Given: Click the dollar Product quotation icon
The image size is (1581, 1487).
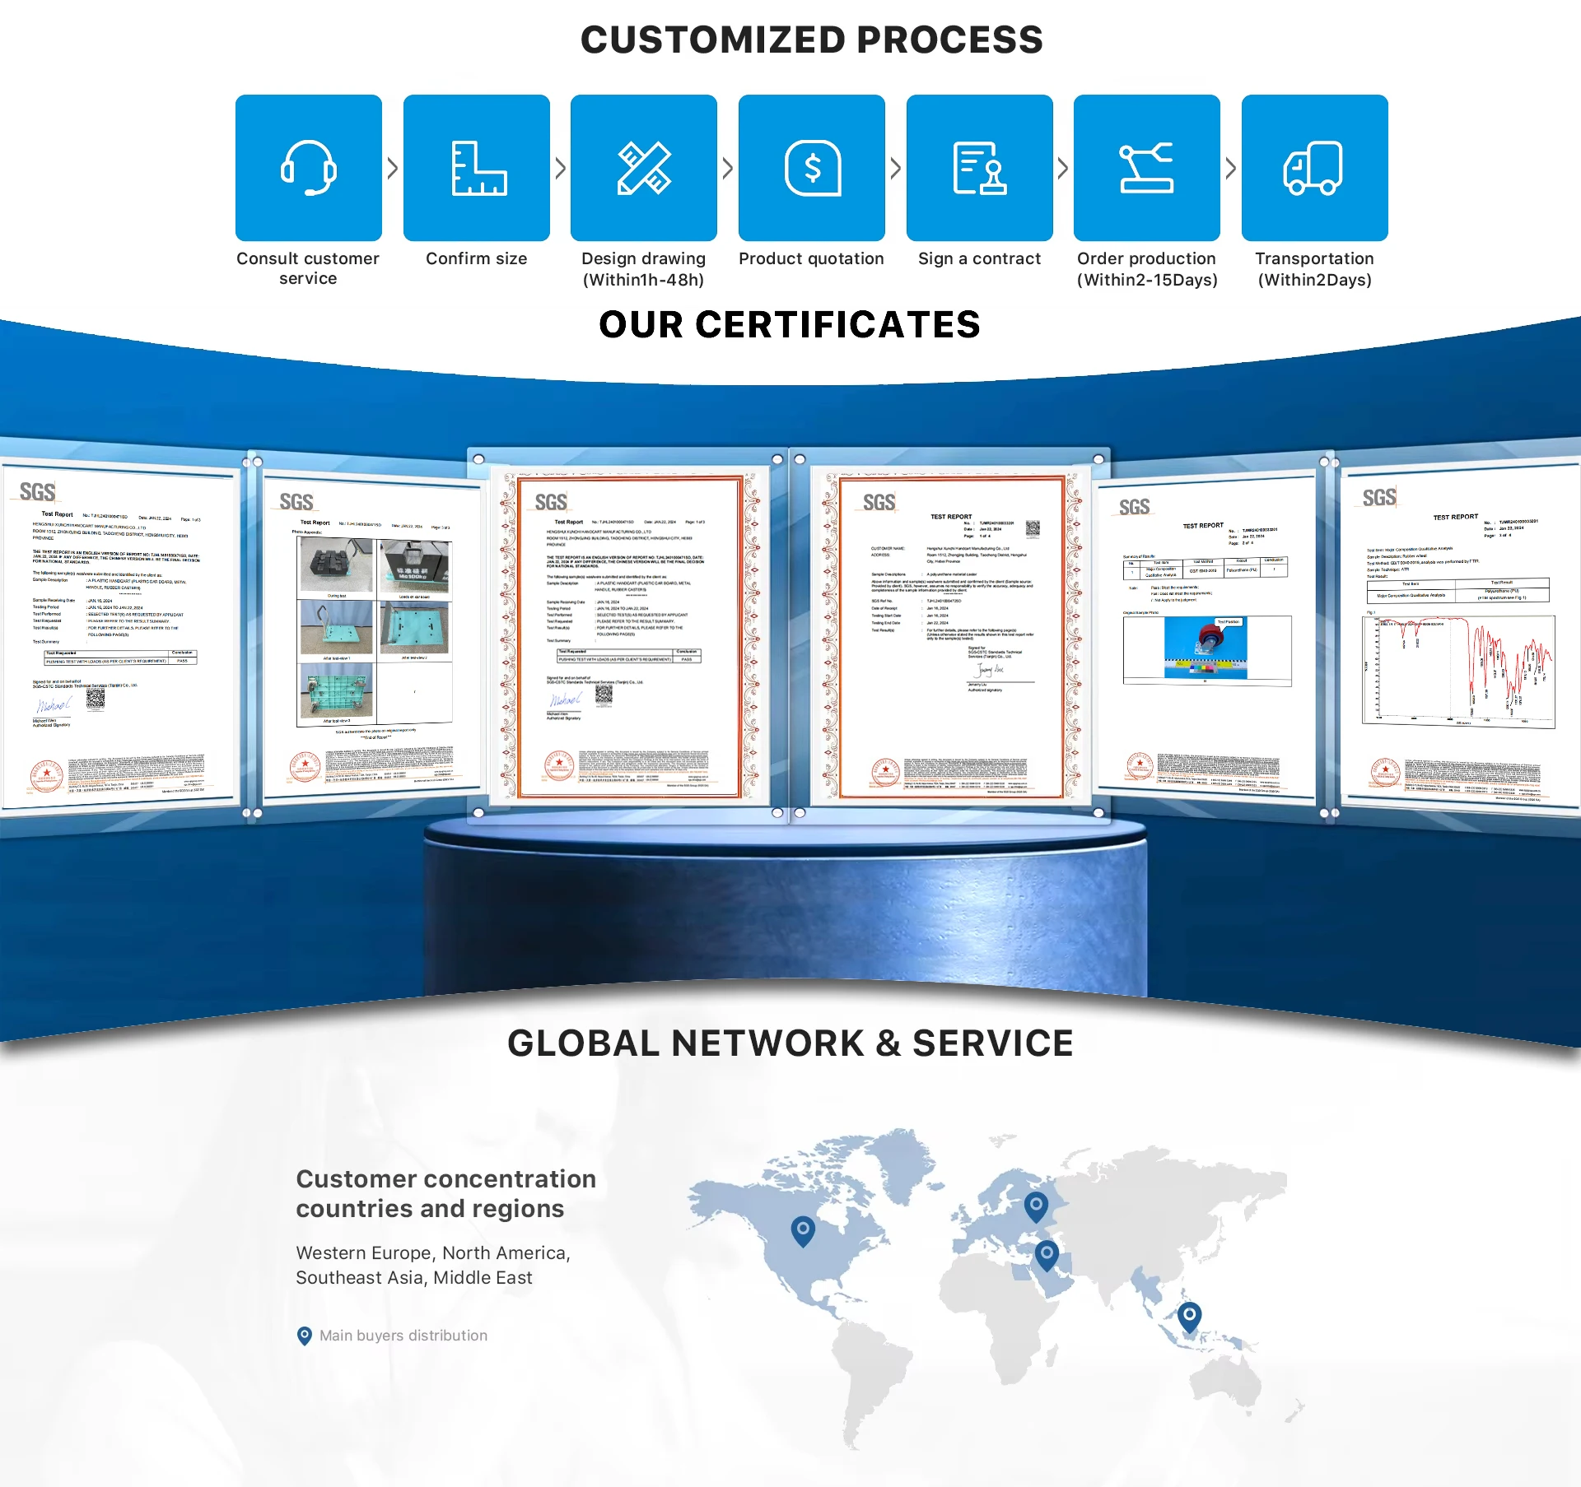Looking at the screenshot, I should pos(812,167).
